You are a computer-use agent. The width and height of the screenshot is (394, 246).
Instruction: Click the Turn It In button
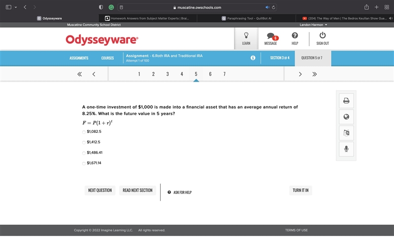coord(300,190)
